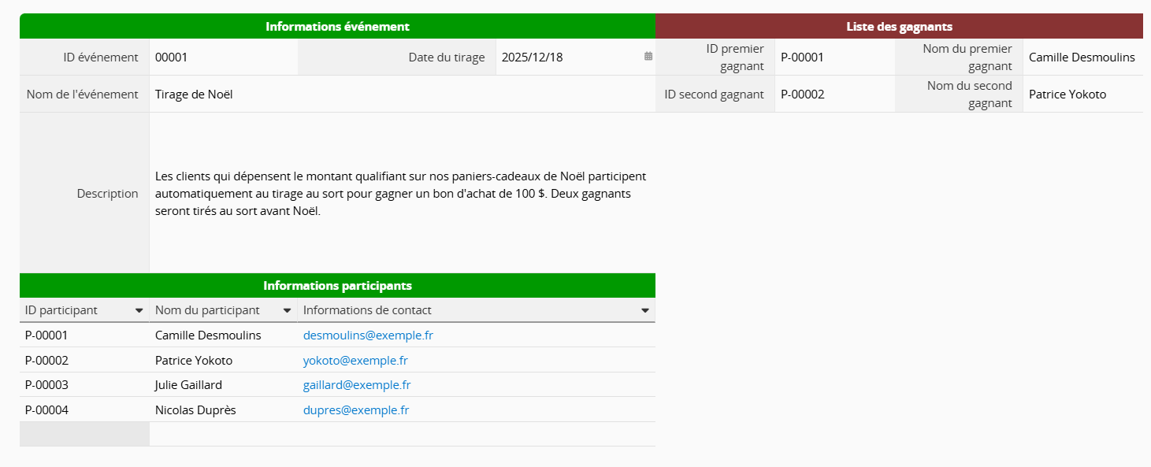
Task: Select the Nom de l'événement label
Action: click(x=84, y=94)
